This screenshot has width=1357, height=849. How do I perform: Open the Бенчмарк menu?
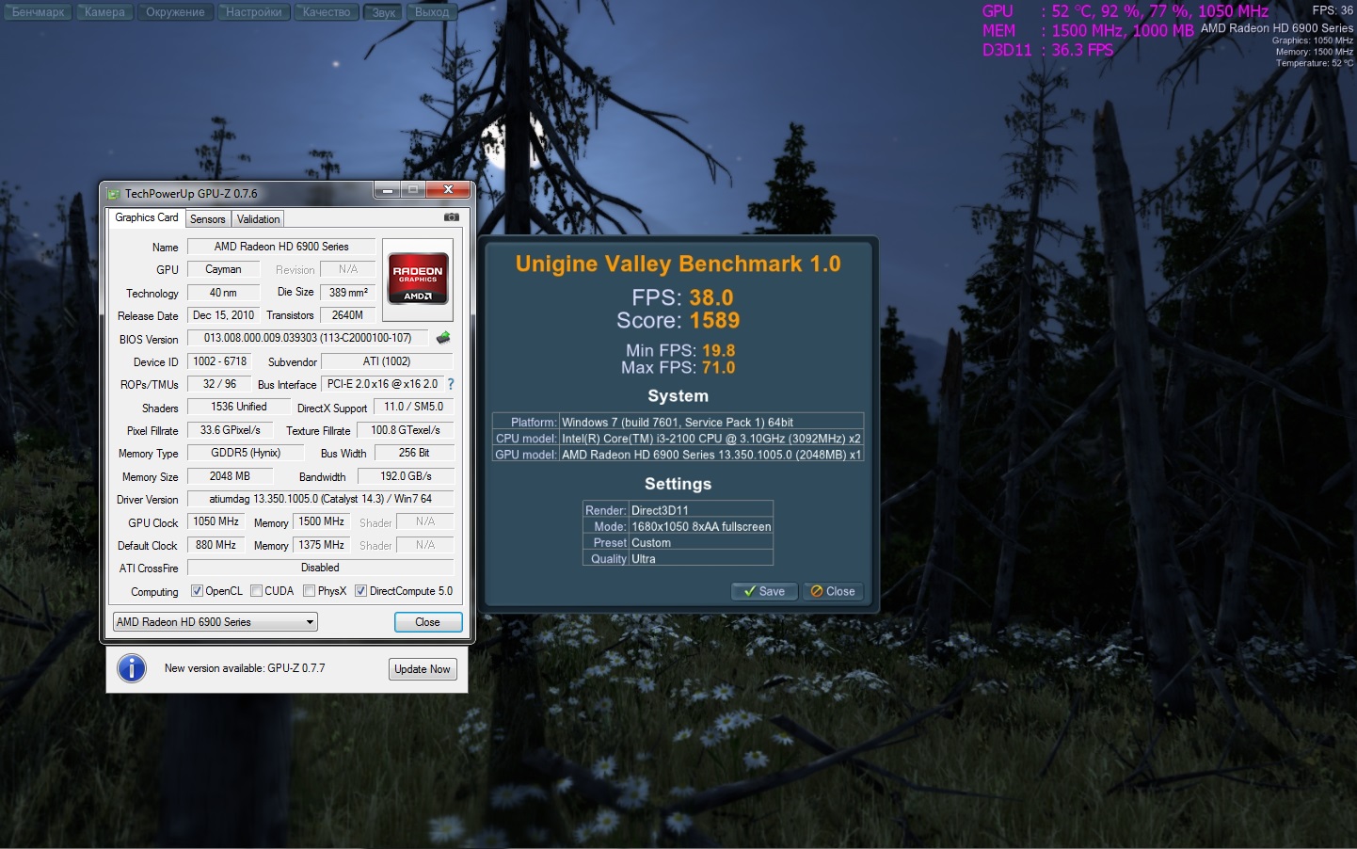coord(39,12)
